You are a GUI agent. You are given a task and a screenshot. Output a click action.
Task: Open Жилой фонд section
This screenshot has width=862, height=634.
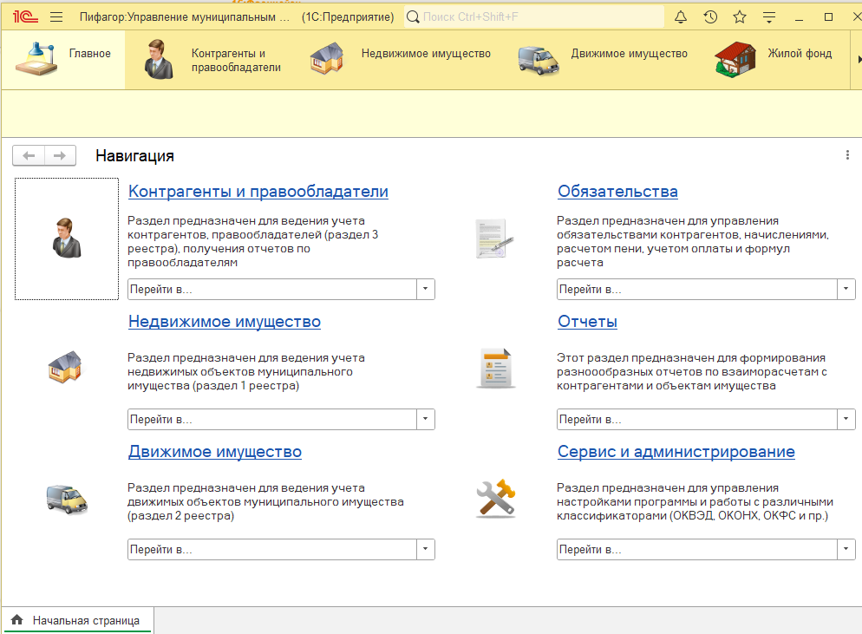click(775, 59)
